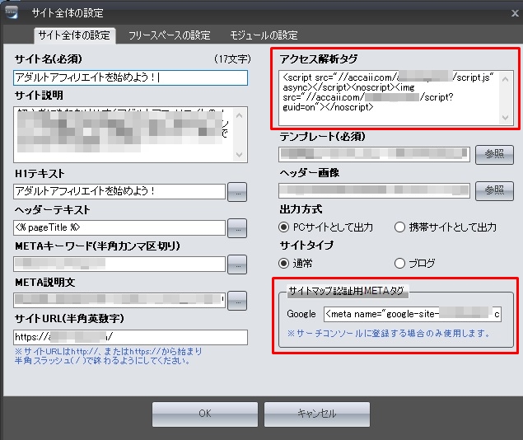Click the サイトURL input field

pos(130,337)
